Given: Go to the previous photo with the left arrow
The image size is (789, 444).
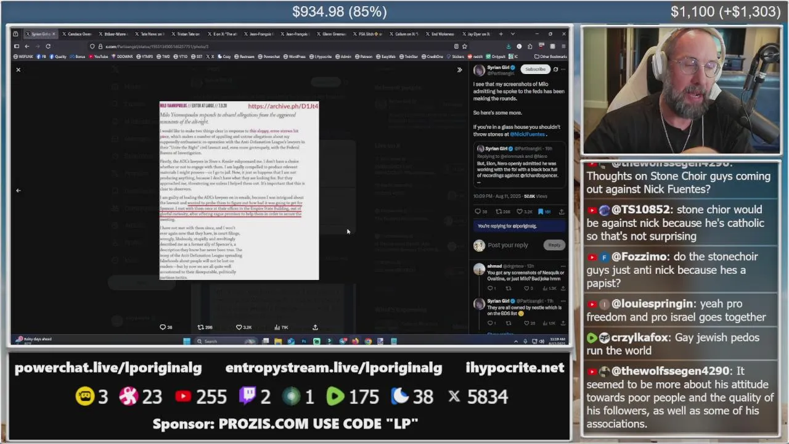Looking at the screenshot, I should 18,191.
